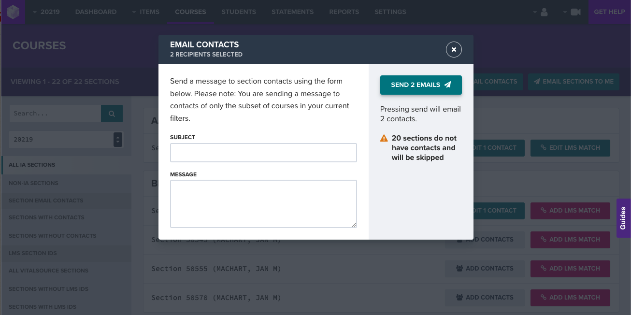Go to the Students tab
This screenshot has width=631, height=315.
[239, 12]
